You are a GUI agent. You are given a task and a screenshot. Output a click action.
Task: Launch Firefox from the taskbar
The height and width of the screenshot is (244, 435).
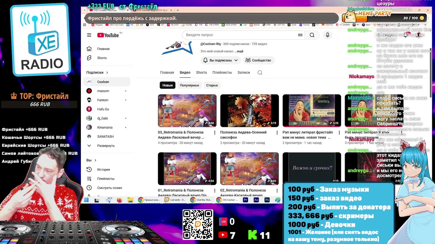[119, 200]
